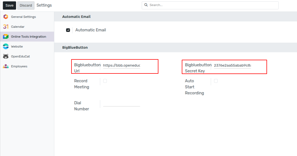Click the General Settings hexagon icon
This screenshot has height=156, width=297.
tap(6, 17)
